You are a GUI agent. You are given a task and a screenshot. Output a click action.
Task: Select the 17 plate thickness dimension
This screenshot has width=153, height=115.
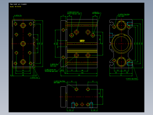[63, 15]
